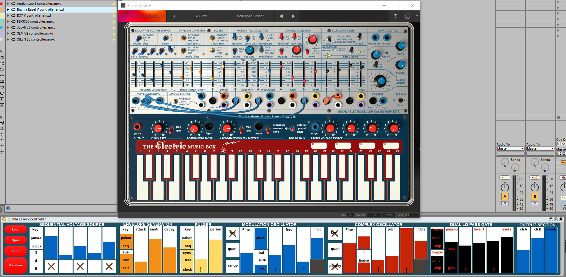The image size is (566, 277).
Task: Go to the next preset arrow
Action: (293, 16)
